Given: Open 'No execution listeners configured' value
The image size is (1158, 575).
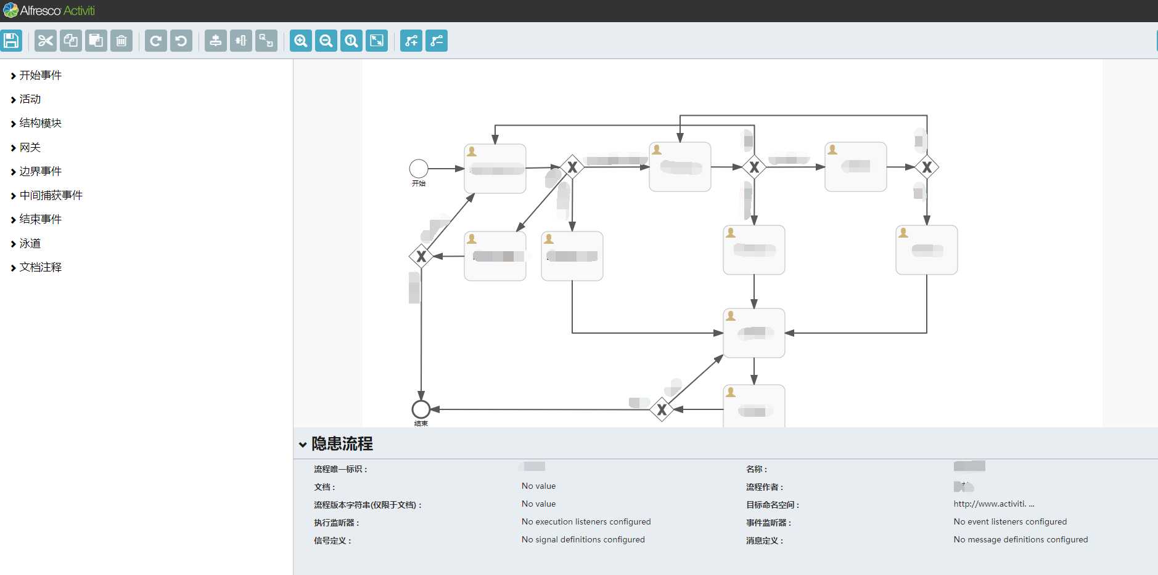Looking at the screenshot, I should coord(586,521).
